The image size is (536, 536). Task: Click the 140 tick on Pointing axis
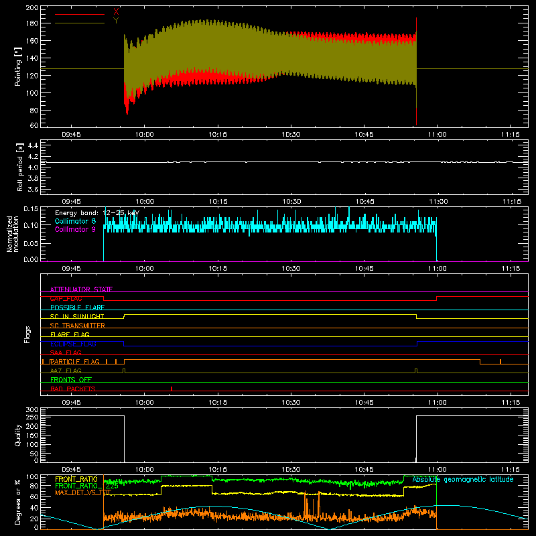(32, 58)
